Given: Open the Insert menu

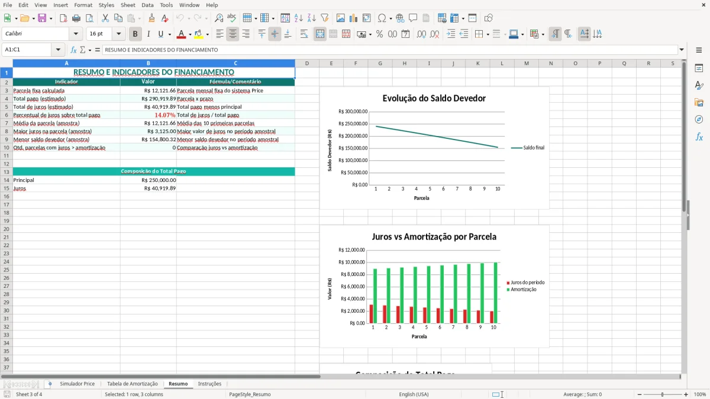Looking at the screenshot, I should tap(60, 5).
